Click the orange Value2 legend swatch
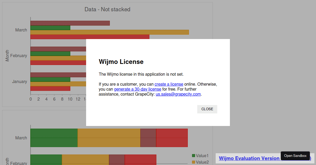The width and height of the screenshot is (316, 165). pos(194,162)
